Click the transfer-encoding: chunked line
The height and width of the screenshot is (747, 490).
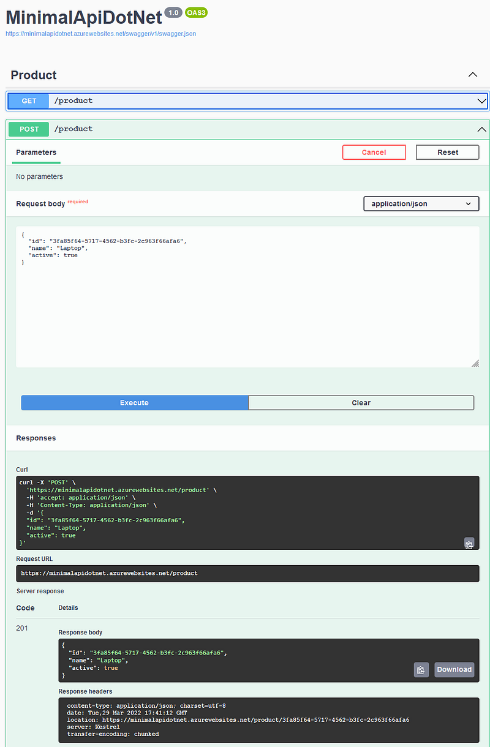click(x=113, y=734)
